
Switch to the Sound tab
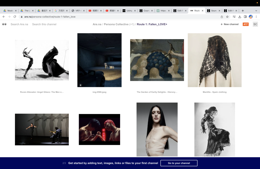click(214, 11)
